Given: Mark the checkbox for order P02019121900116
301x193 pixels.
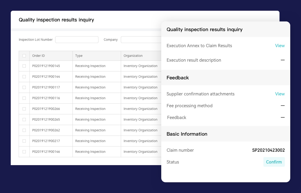Looking at the screenshot, I should click(24, 98).
